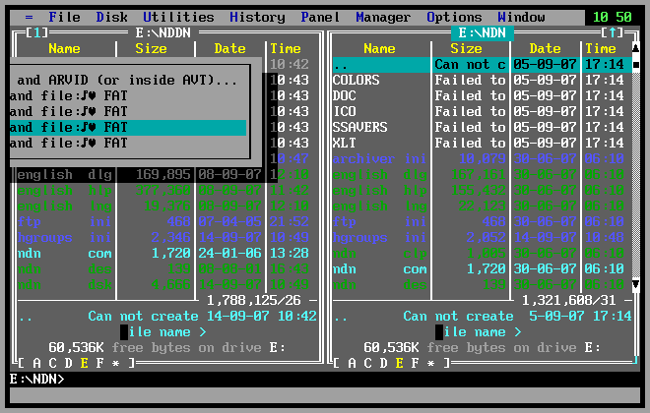
Task: Sort the left panel by the Name column header
Action: point(64,48)
